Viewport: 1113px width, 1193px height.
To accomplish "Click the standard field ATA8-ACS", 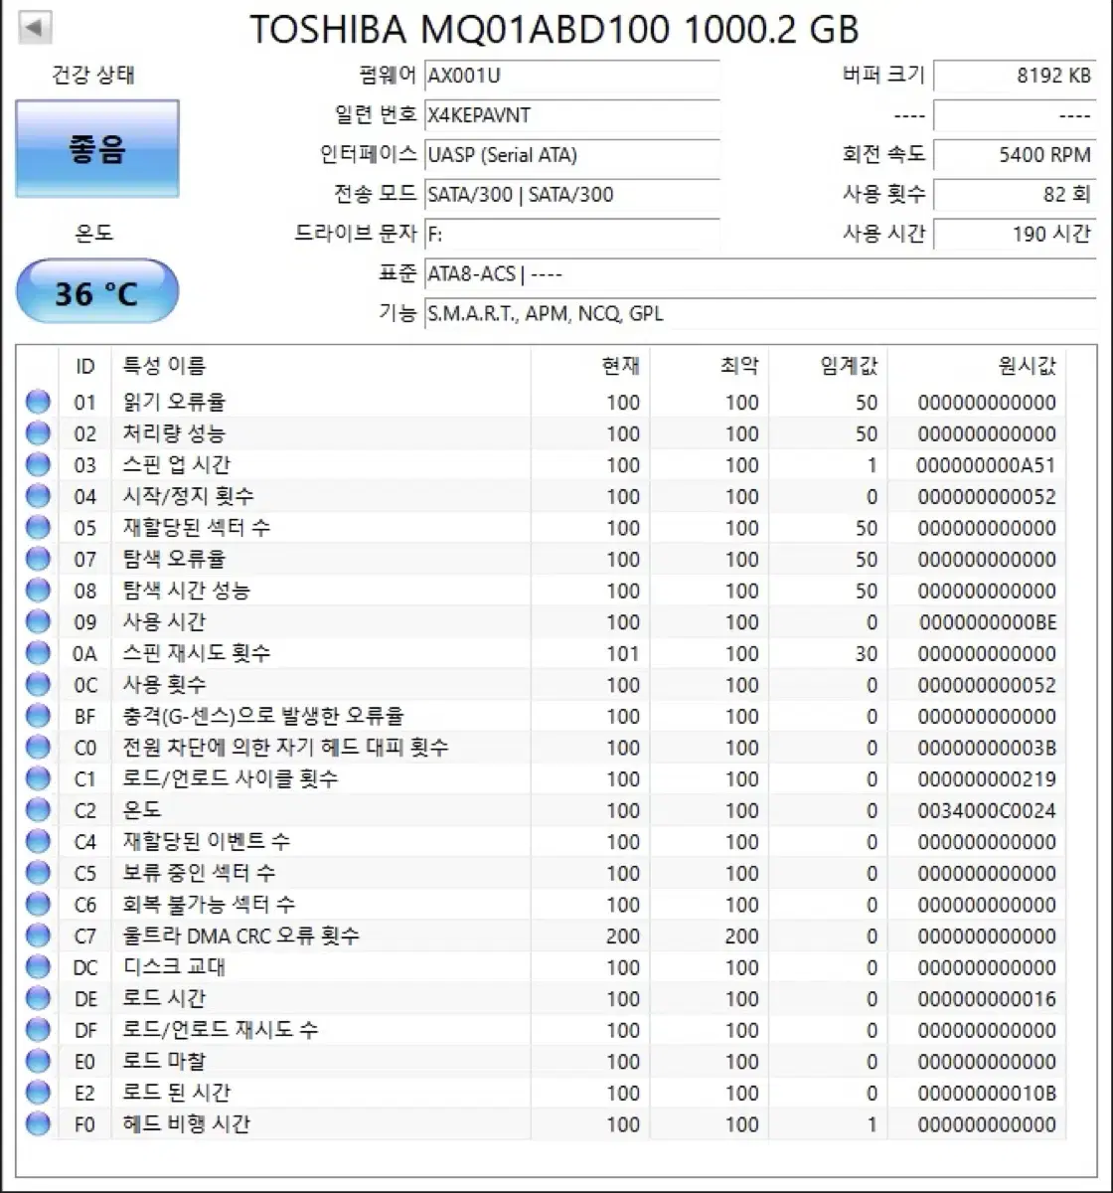I will tap(760, 273).
